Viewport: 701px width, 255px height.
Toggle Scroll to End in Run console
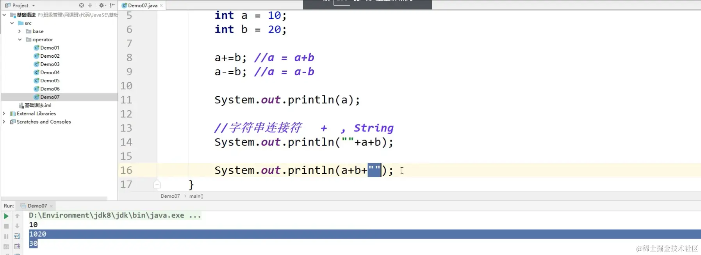[x=17, y=246]
